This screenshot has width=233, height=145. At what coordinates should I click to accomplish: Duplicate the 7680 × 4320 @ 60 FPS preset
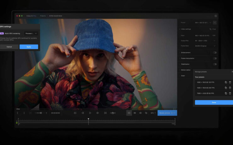(226, 93)
